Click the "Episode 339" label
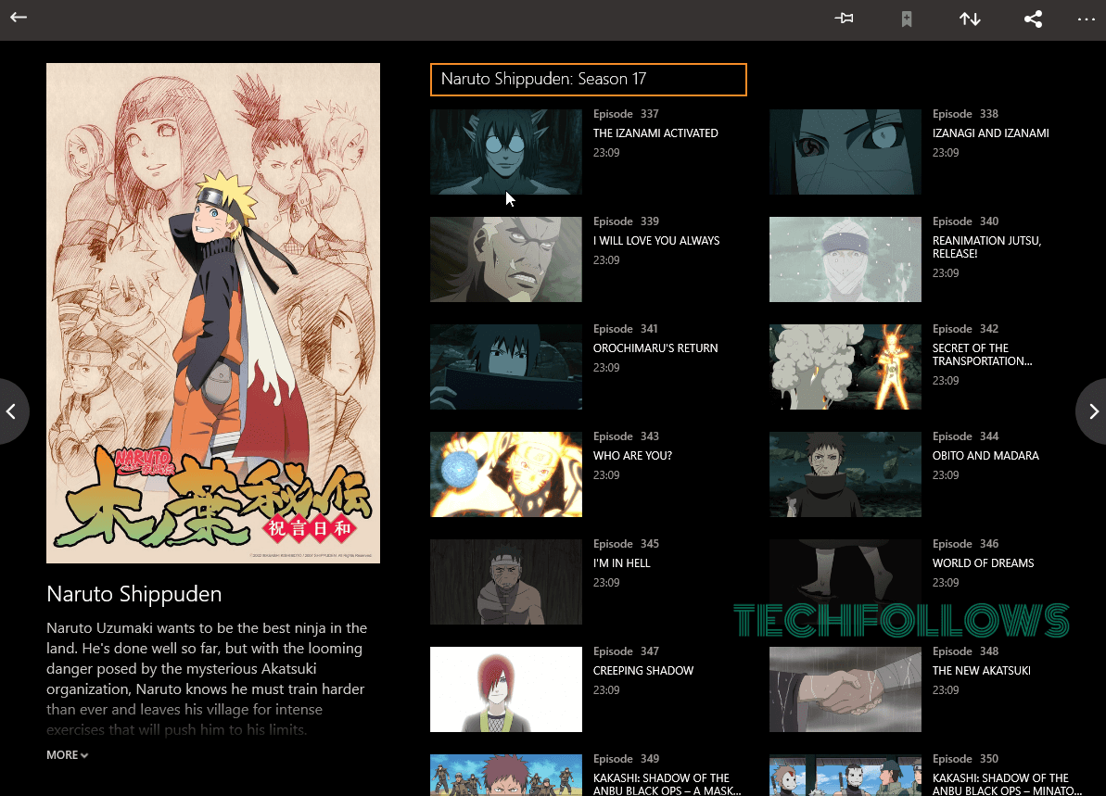Viewport: 1106px width, 796px height. point(626,221)
